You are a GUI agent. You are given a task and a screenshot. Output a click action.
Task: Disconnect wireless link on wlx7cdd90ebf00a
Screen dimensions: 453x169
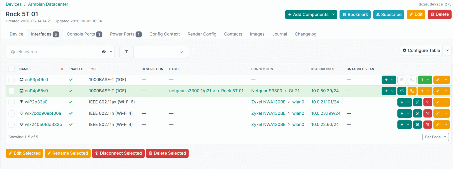point(428,113)
